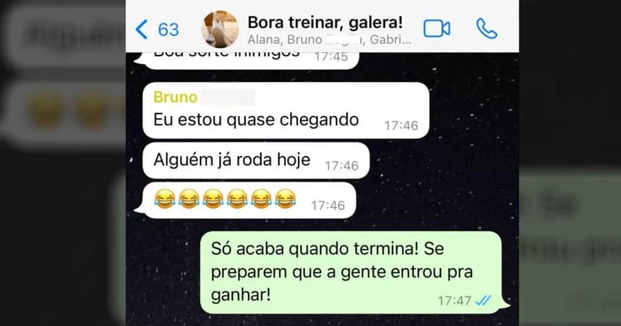Open sender Bruno's name in the bubble
The height and width of the screenshot is (326, 621).
pyautogui.click(x=175, y=97)
